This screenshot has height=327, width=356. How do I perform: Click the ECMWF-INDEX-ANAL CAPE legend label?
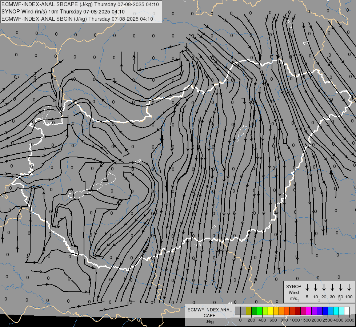pos(209,312)
